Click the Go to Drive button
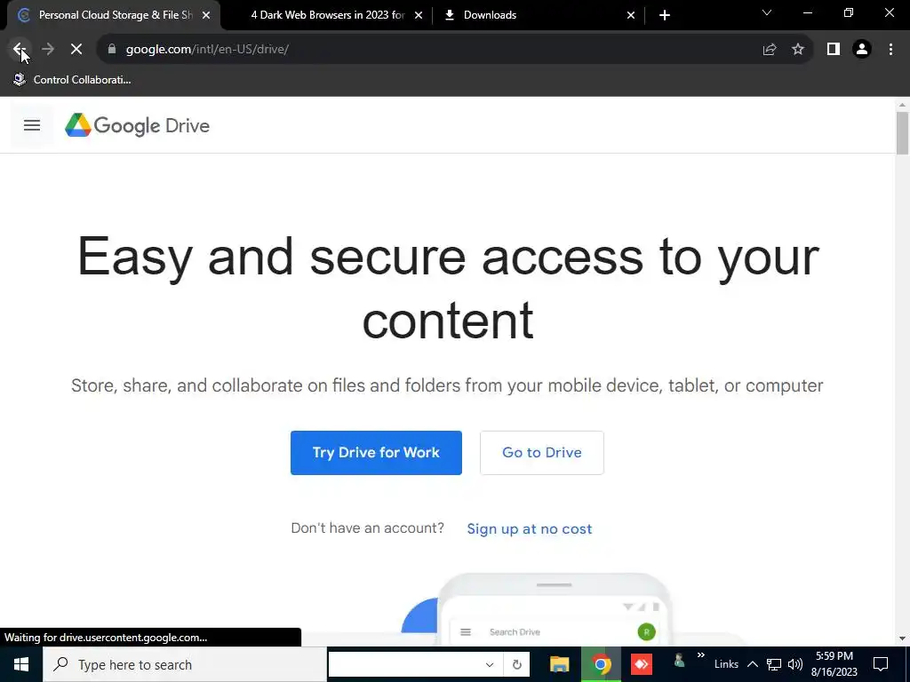 click(542, 453)
